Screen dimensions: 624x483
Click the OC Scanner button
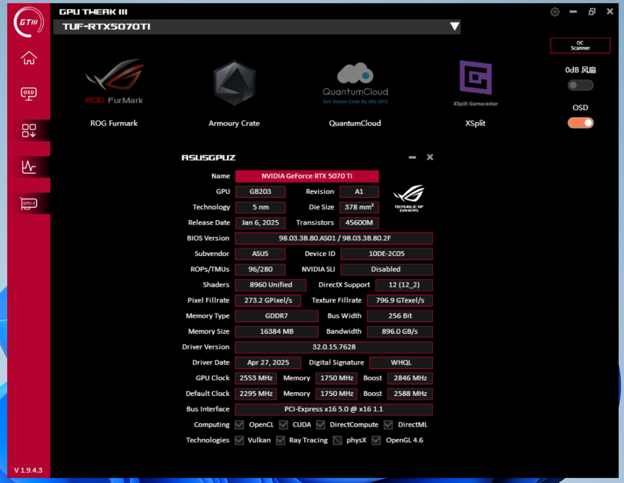(x=580, y=46)
